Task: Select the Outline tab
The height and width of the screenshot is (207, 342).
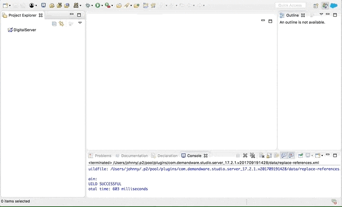Action: click(292, 15)
